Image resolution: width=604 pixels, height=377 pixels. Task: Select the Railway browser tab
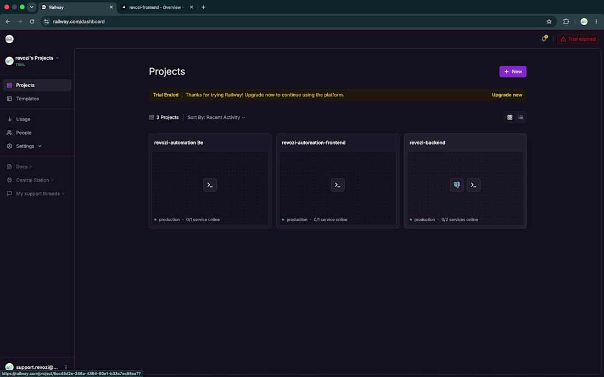point(76,7)
